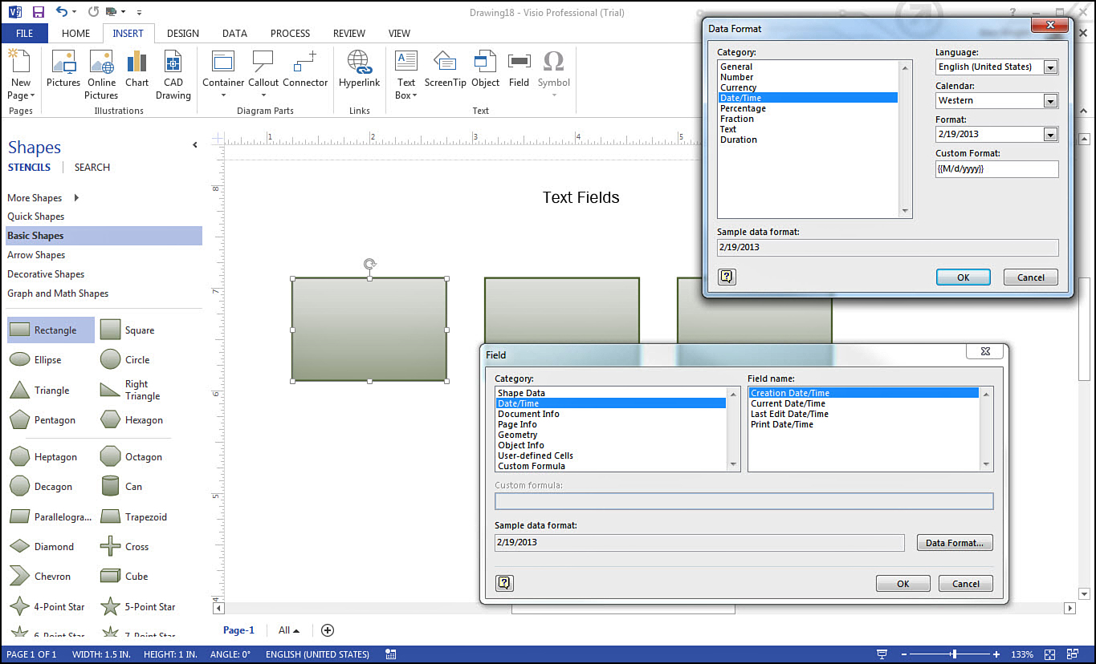Click help icon in Data Format dialog

[x=727, y=277]
